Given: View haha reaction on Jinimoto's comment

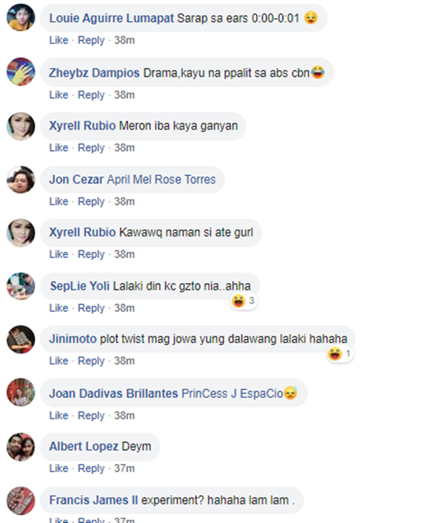Looking at the screenshot, I should point(340,354).
